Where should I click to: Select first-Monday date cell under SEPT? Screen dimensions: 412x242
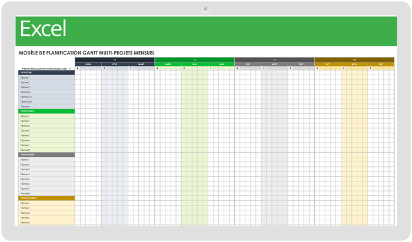tap(291, 68)
